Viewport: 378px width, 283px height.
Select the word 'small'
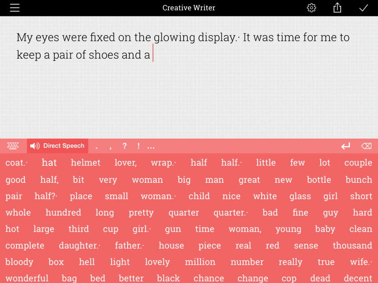coord(117,196)
